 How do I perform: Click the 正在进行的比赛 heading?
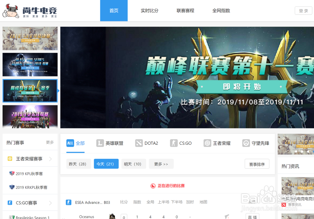(171, 186)
